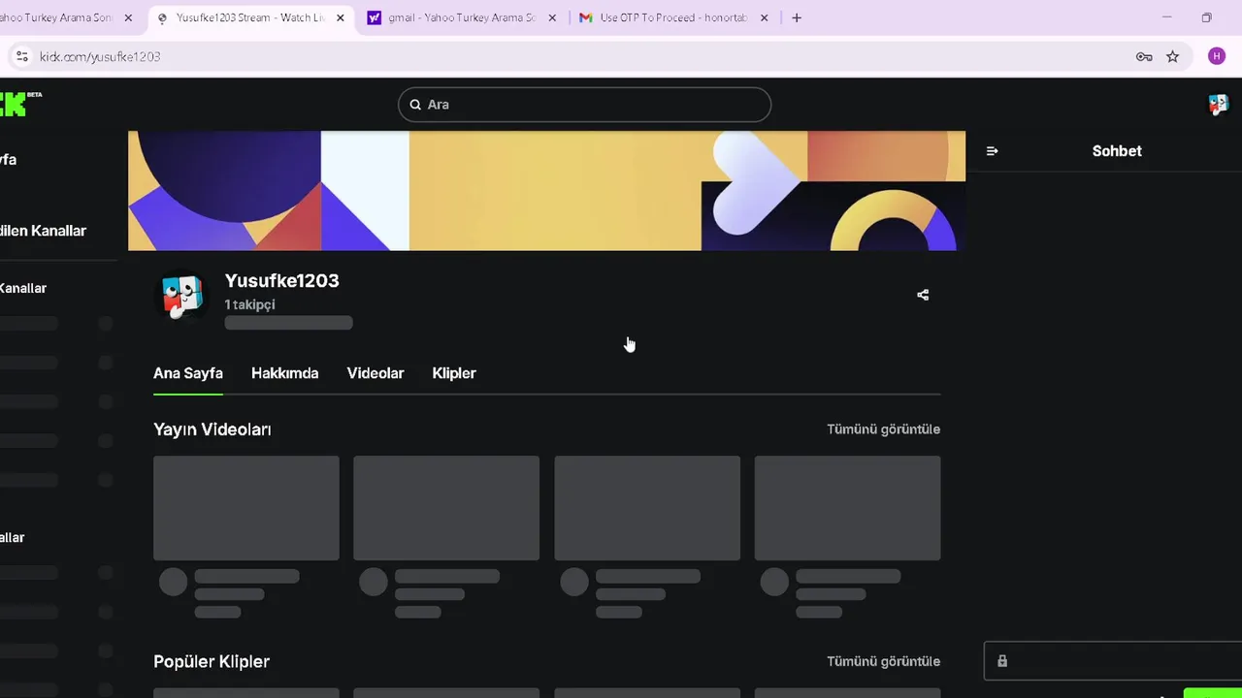The height and width of the screenshot is (698, 1242).
Task: Switch to the Klipler tab
Action: 454,373
